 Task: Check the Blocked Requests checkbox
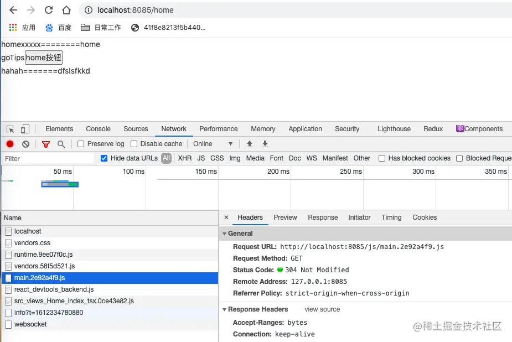[x=459, y=158]
